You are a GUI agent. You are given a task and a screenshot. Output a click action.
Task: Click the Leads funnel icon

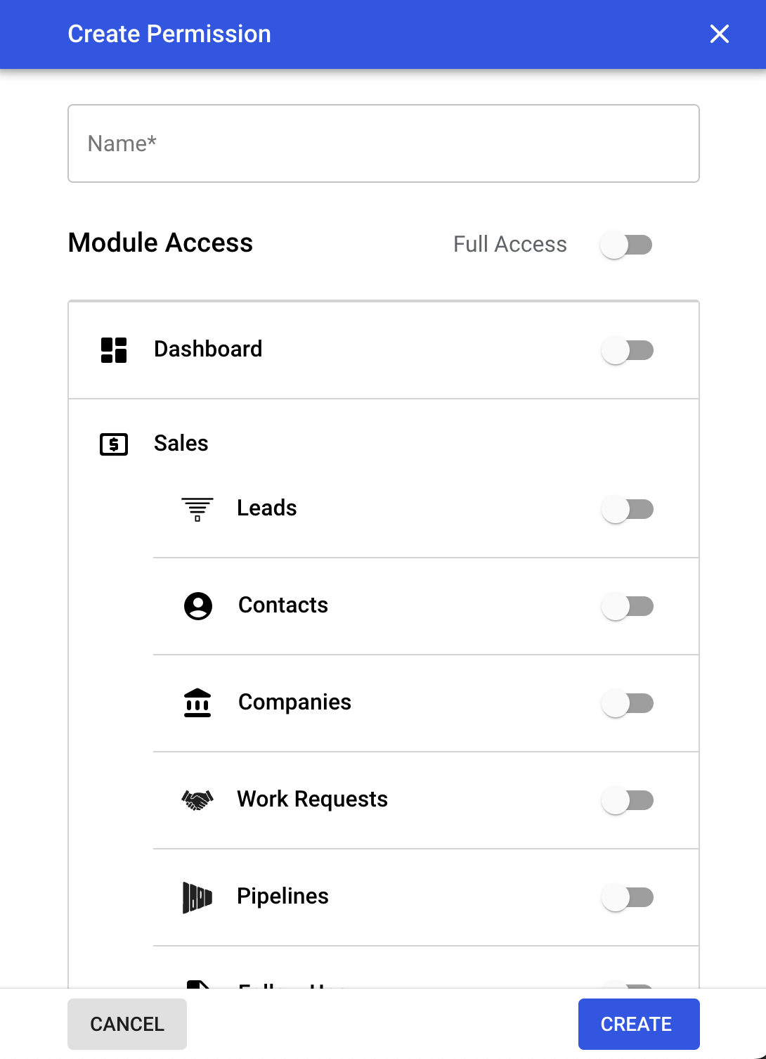pos(197,508)
